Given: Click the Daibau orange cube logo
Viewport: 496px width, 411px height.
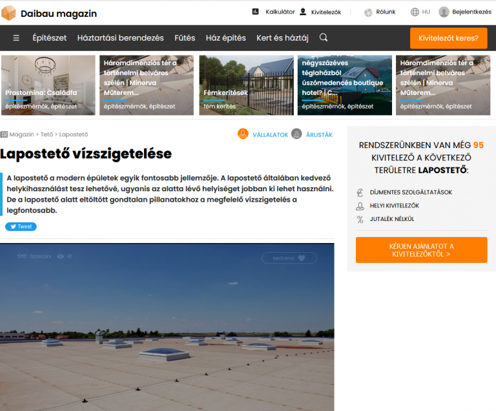Looking at the screenshot, I should tap(8, 13).
